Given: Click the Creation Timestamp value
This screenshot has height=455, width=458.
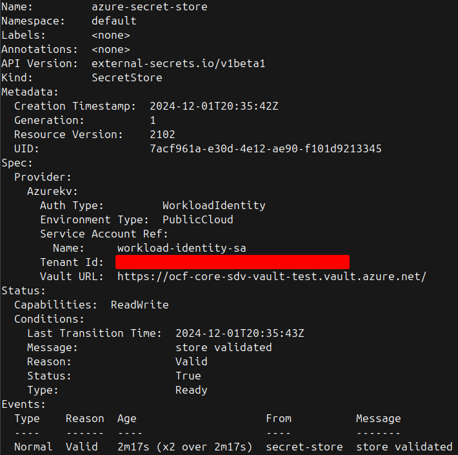Looking at the screenshot, I should click(214, 106).
